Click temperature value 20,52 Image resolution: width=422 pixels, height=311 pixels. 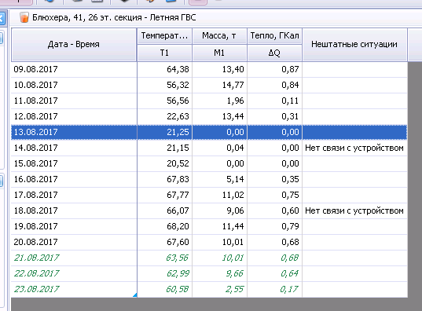(x=178, y=163)
